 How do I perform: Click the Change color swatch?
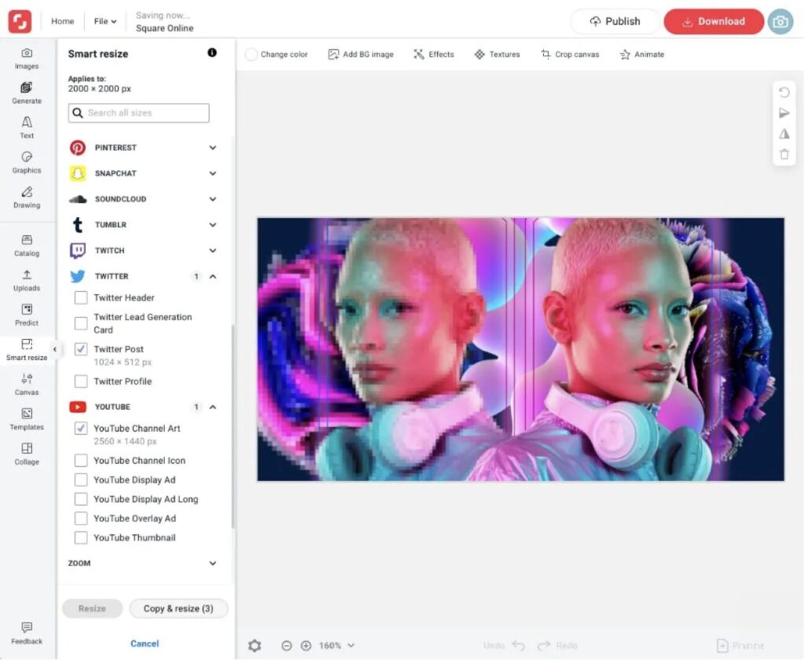[252, 54]
